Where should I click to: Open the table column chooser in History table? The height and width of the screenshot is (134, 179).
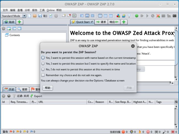pyautogui.click(x=176, y=102)
